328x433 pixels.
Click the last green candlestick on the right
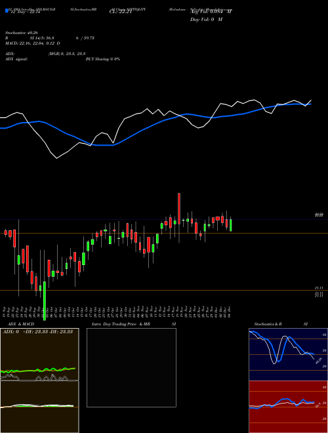pyautogui.click(x=231, y=225)
